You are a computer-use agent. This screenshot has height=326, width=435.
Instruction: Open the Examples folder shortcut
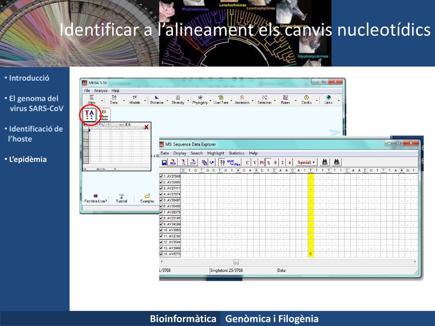pyautogui.click(x=147, y=199)
